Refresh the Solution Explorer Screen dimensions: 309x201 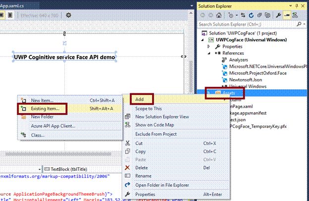point(251,15)
